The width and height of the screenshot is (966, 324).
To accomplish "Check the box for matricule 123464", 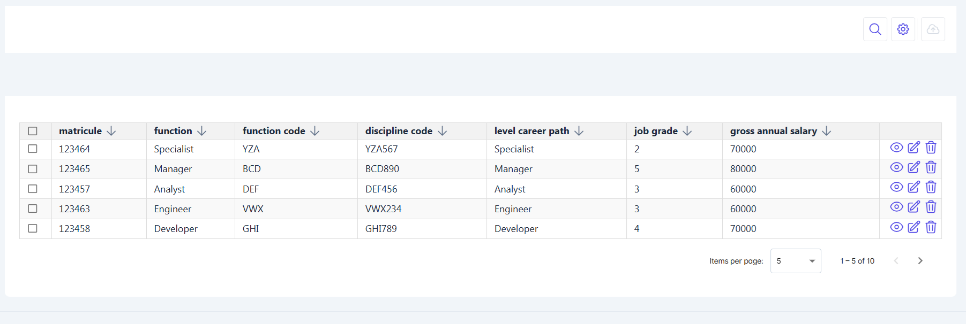I will click(x=33, y=149).
